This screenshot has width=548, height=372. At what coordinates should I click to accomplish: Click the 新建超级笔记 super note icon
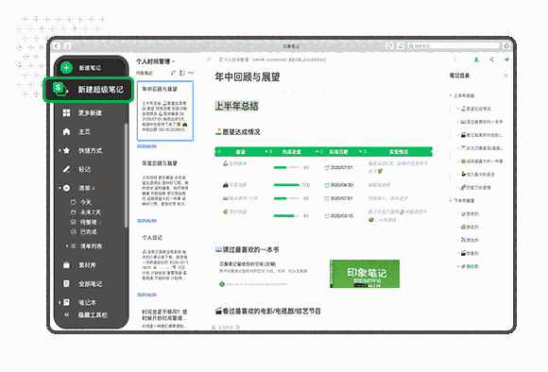[60, 89]
